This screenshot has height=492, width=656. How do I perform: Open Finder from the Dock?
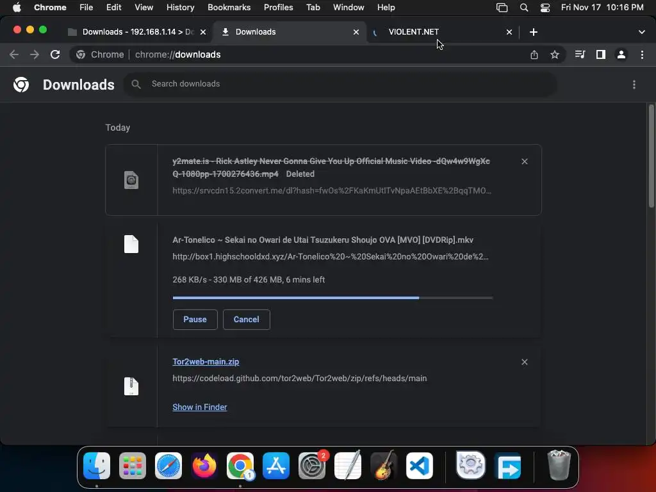click(x=97, y=465)
